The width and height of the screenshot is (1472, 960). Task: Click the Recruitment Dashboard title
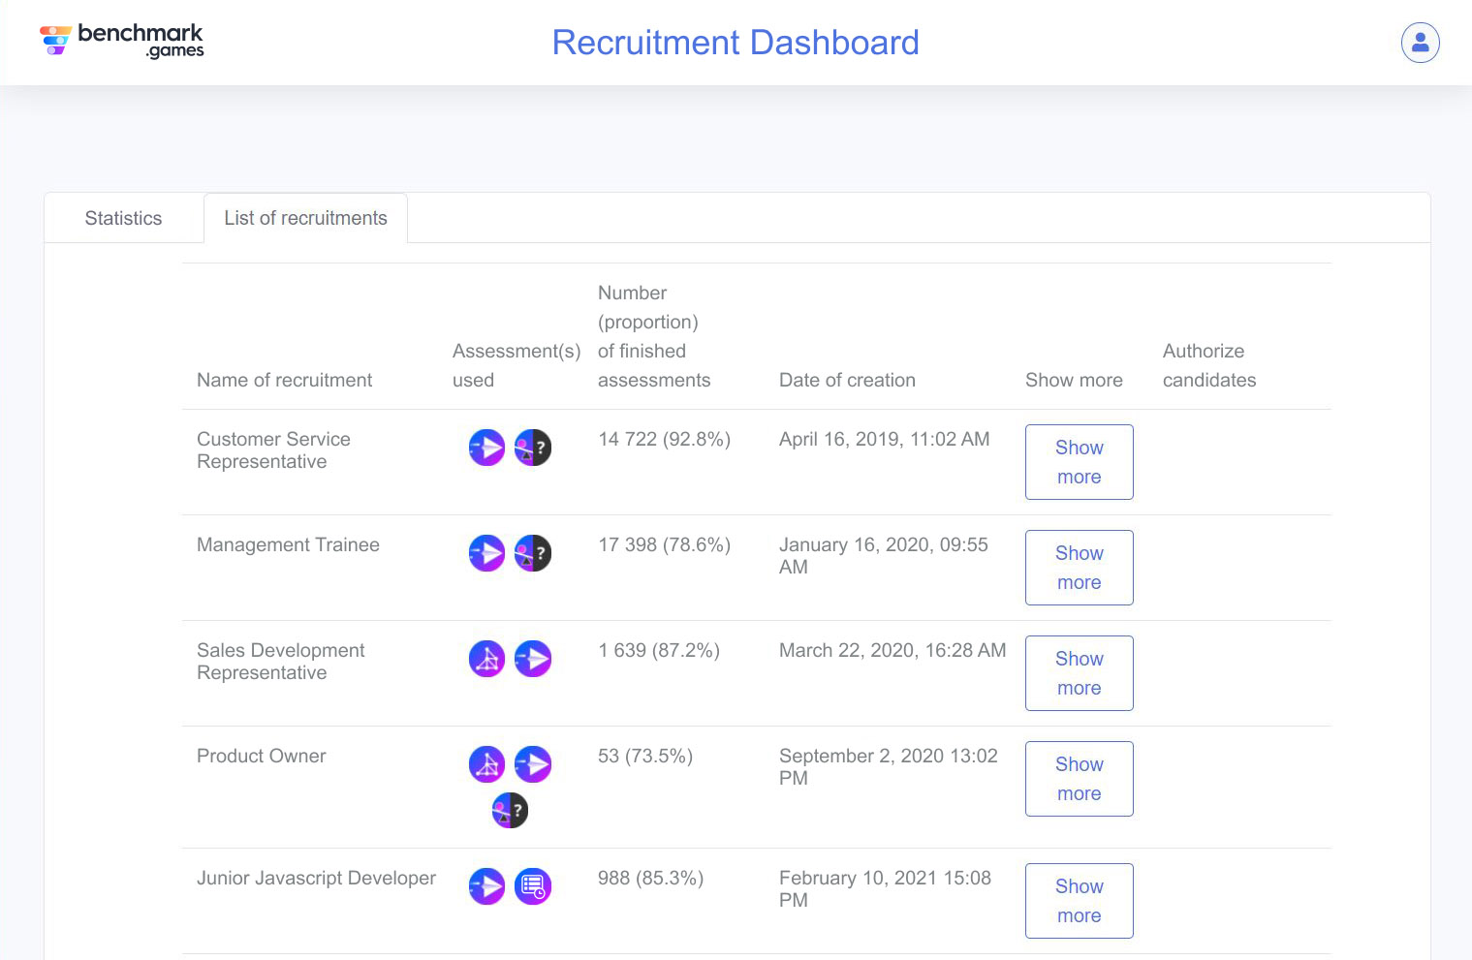736,43
